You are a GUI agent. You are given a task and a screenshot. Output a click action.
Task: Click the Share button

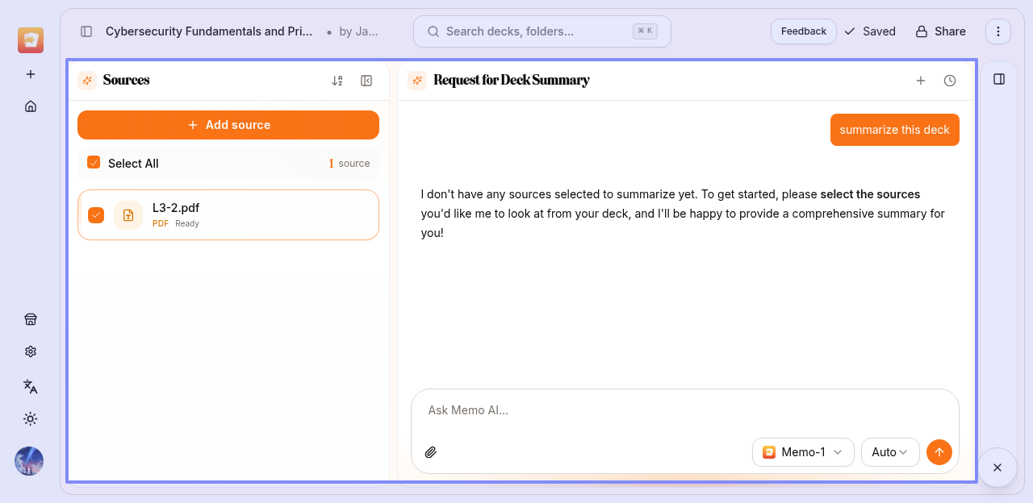[x=940, y=31]
